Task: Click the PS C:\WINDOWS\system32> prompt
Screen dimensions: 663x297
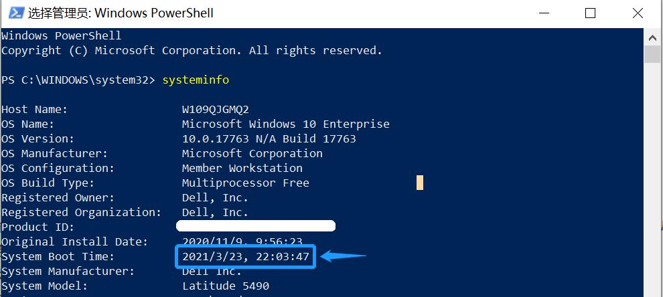Action: [78, 80]
